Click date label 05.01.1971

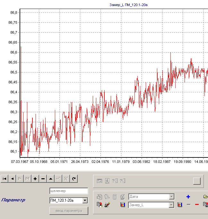click(59, 162)
